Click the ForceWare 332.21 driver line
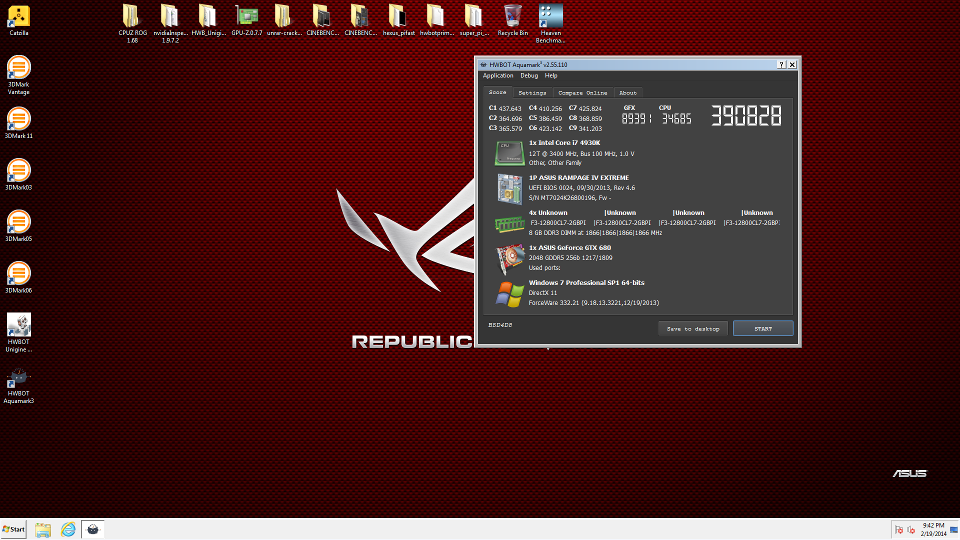 pos(594,303)
